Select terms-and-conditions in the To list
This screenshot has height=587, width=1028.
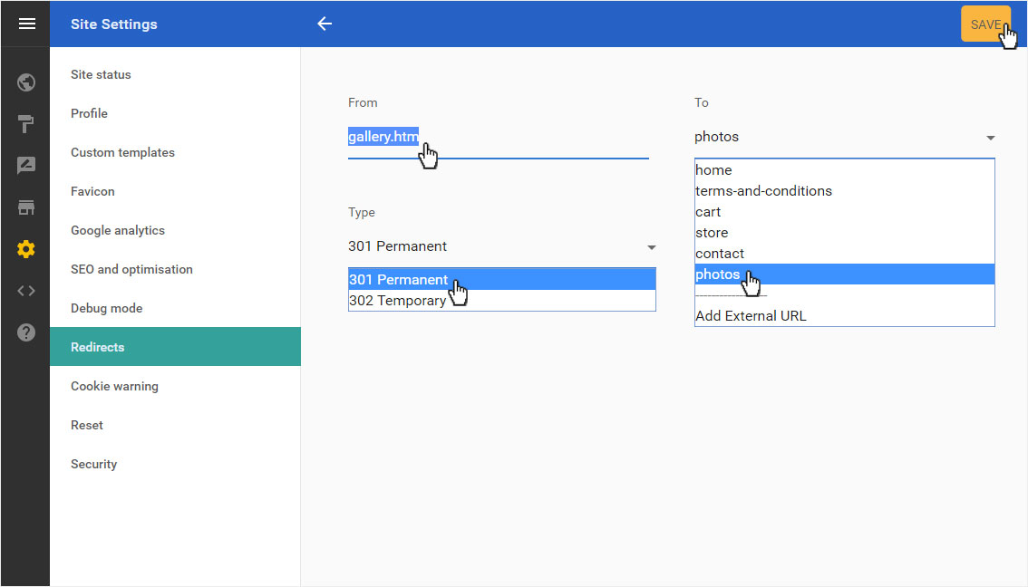[845, 191]
